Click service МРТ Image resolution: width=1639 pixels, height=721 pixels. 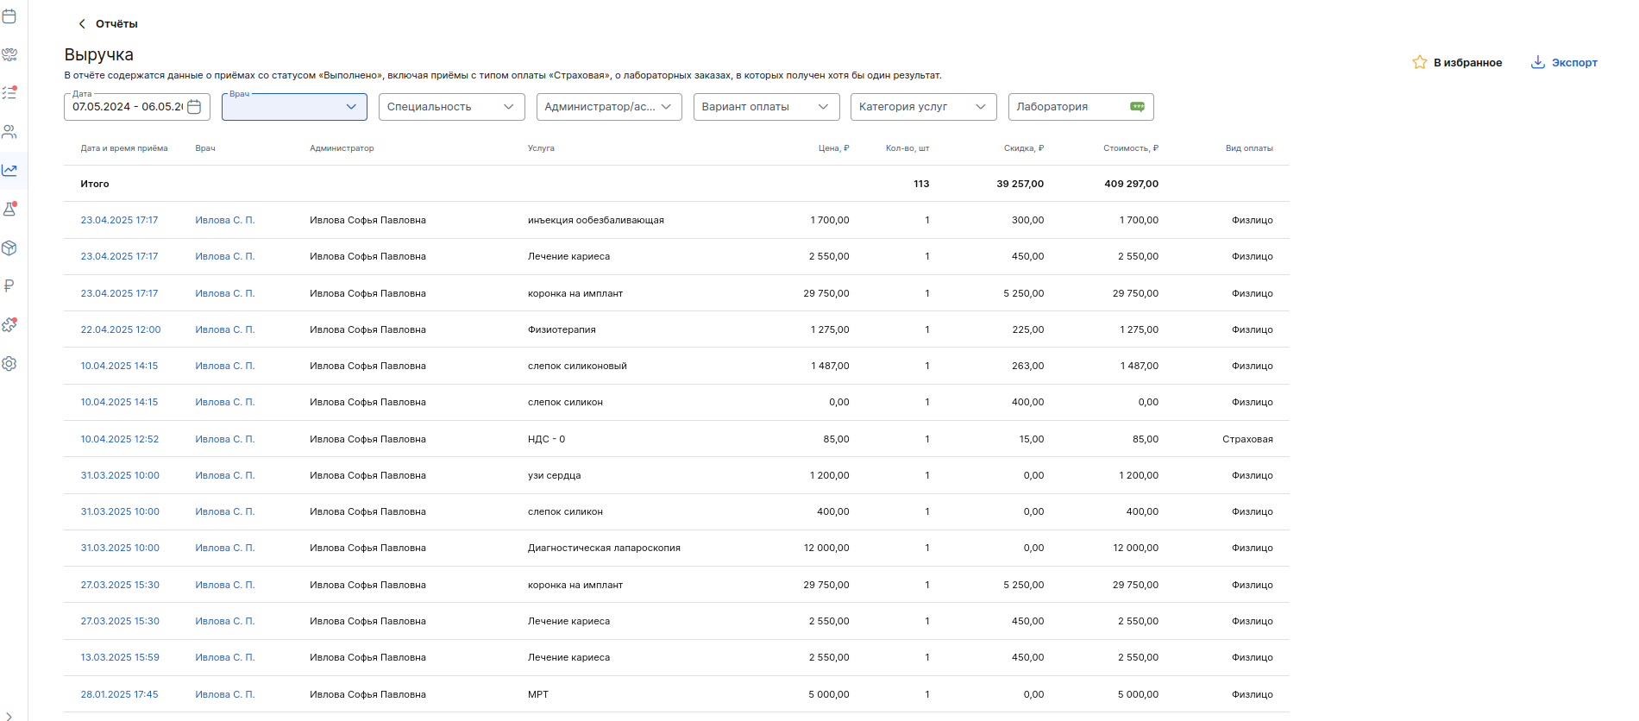pyautogui.click(x=538, y=694)
